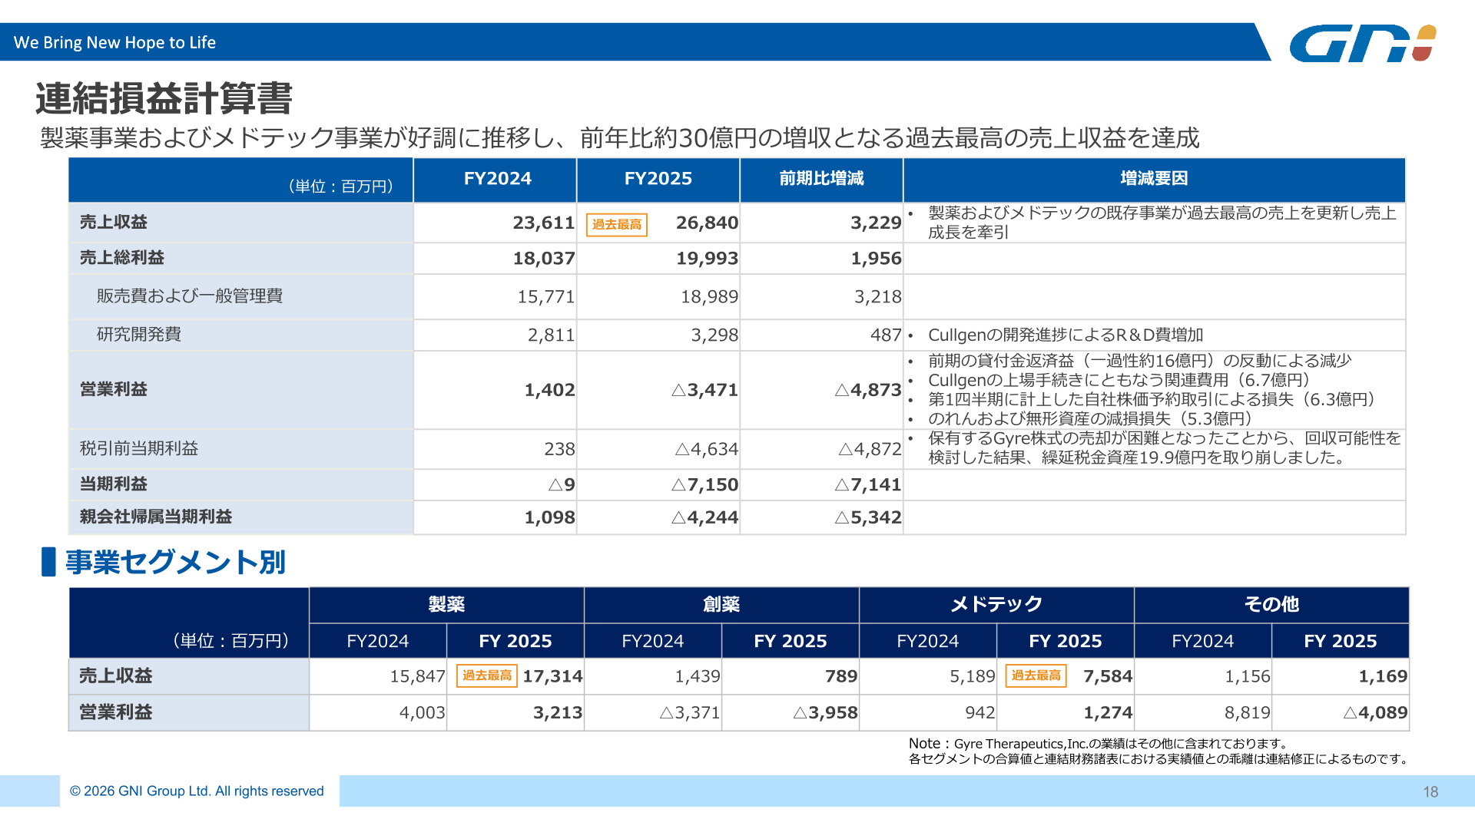Click the SG&A value 15,771
The image size is (1475, 829).
[545, 296]
